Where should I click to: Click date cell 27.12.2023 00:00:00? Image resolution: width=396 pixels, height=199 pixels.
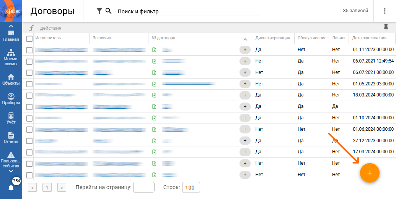(373, 140)
